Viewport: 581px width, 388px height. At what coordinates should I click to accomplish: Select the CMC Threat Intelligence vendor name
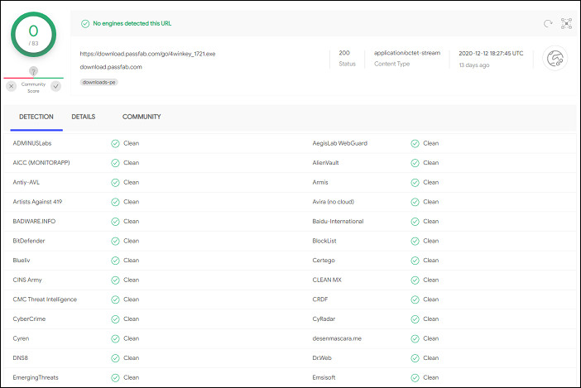[45, 299]
